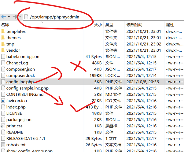Click the grey forward arrow button
Screen dimensions: 184x152
click(15, 17)
